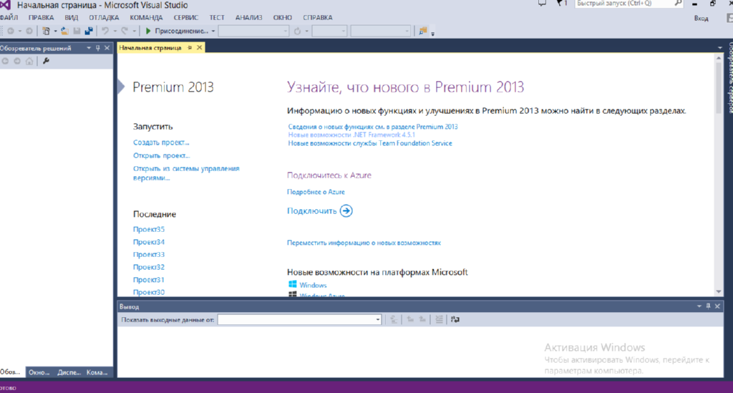The image size is (733, 393).
Task: Click Новые возможности службы Team Foundation Service
Action: click(x=370, y=143)
